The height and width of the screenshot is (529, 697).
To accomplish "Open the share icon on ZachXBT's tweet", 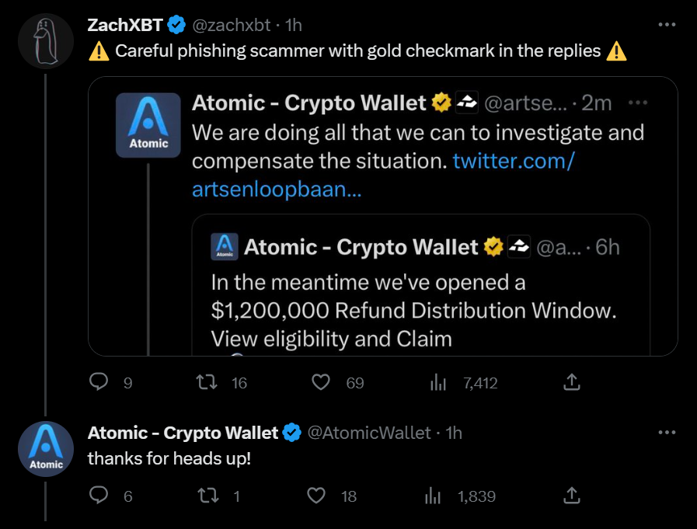I will (572, 381).
